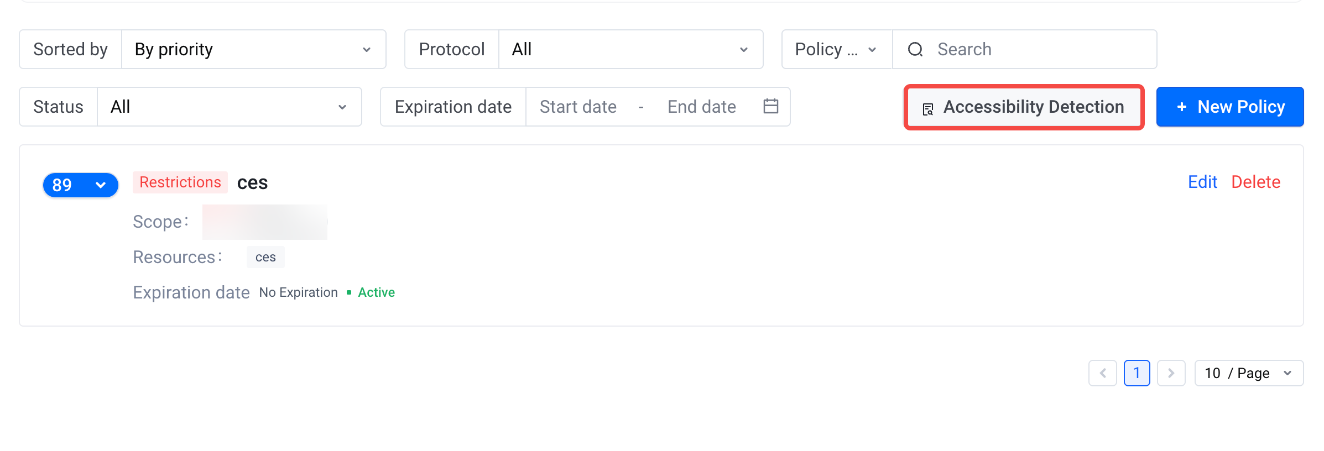Expand the Policy filter type dropdown

[x=836, y=50]
